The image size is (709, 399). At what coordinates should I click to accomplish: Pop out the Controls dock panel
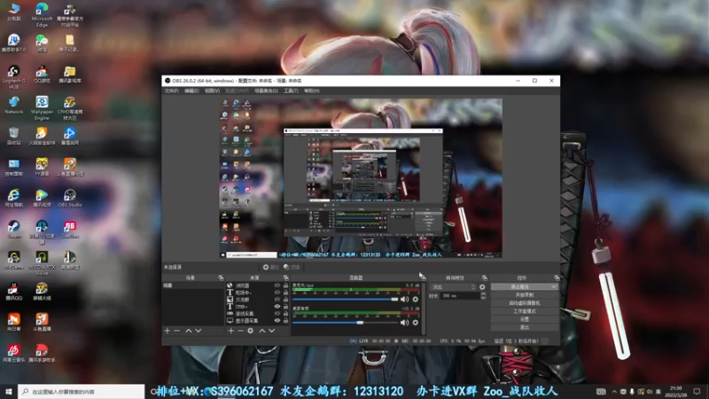(557, 278)
